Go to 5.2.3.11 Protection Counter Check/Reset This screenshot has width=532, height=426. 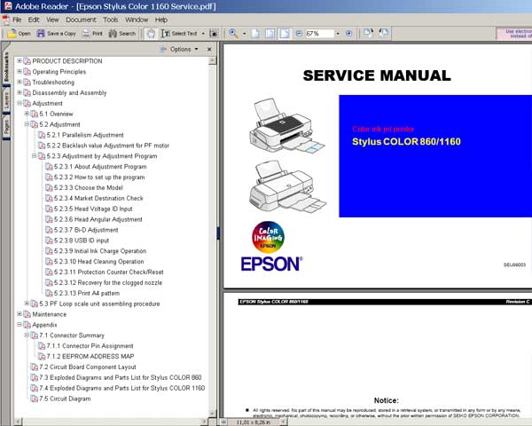tap(108, 272)
